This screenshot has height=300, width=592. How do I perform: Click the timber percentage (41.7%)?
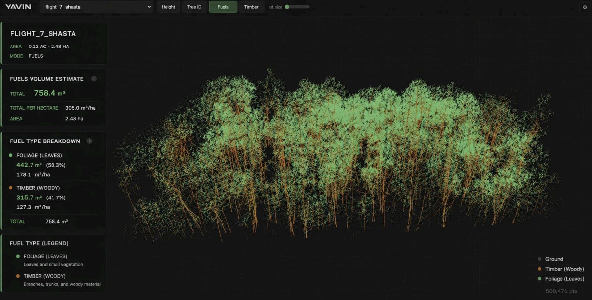[56, 197]
